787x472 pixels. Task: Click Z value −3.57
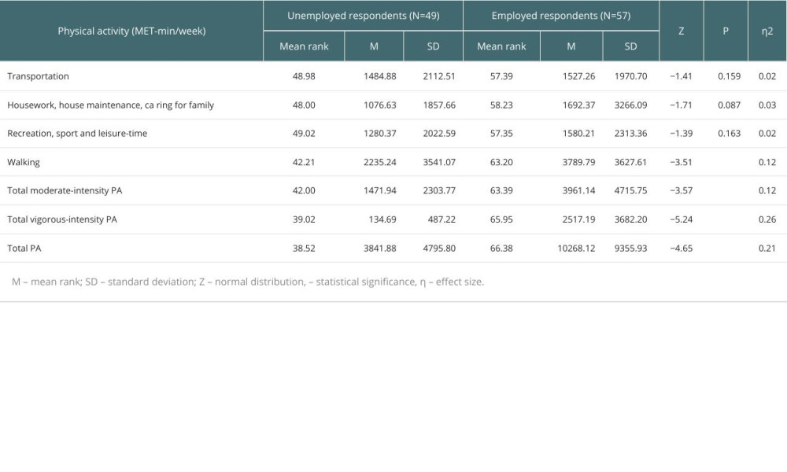(x=681, y=190)
